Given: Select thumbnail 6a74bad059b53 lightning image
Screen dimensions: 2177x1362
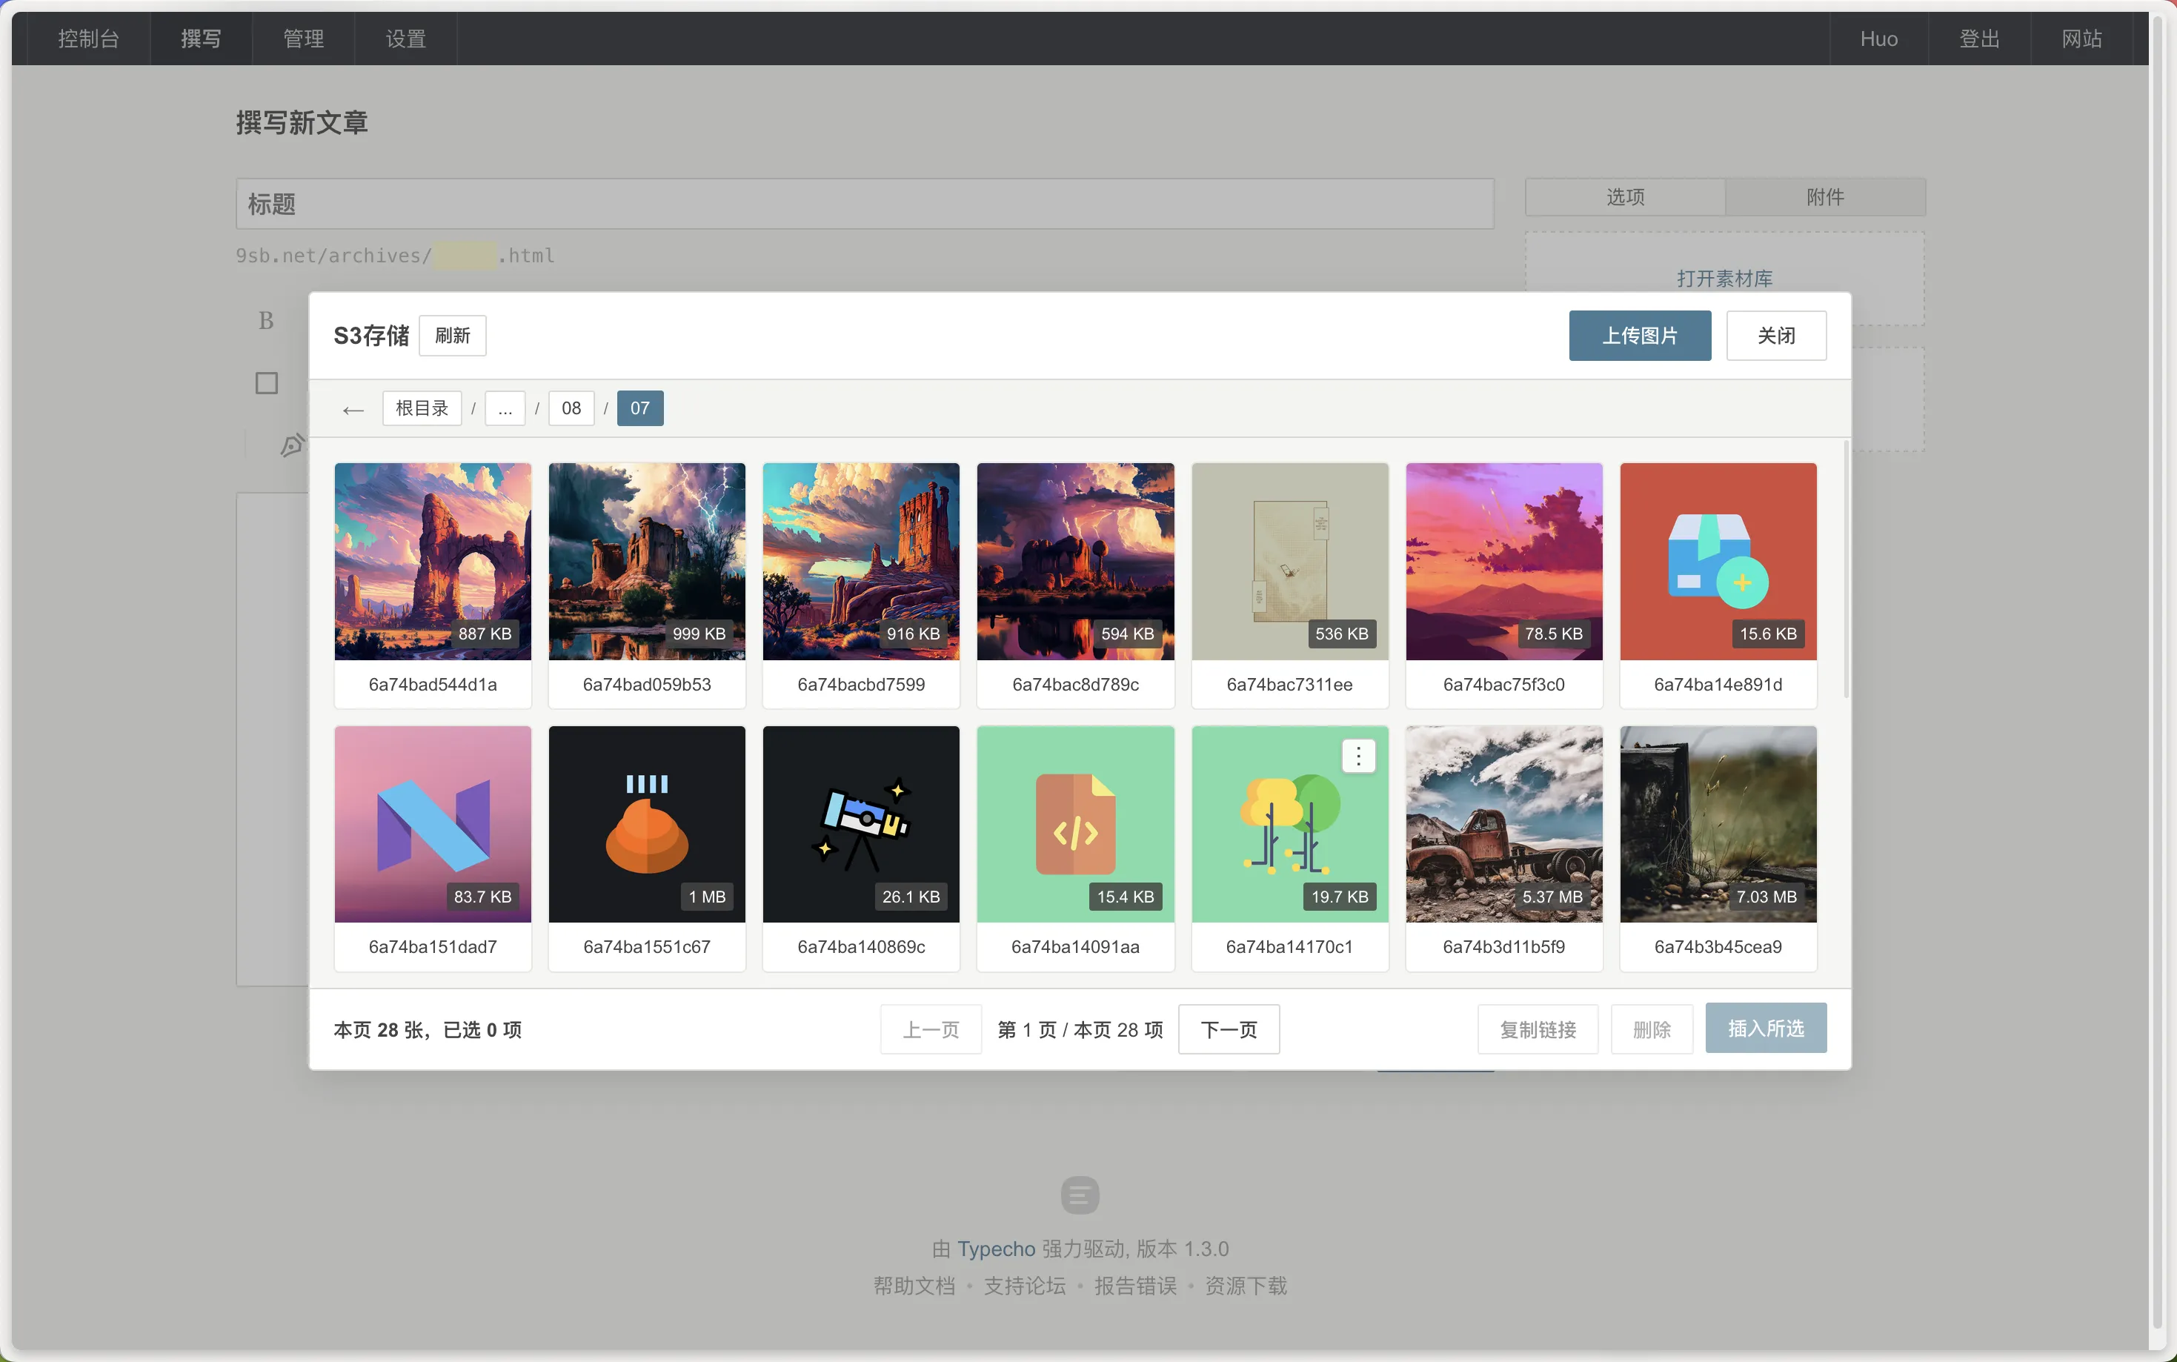Looking at the screenshot, I should 647,561.
